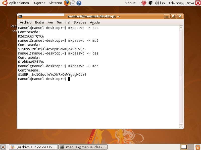Screen dimensions: 201x150
Task: Open Update Manager via the red arrow icon
Action: (144, 3)
